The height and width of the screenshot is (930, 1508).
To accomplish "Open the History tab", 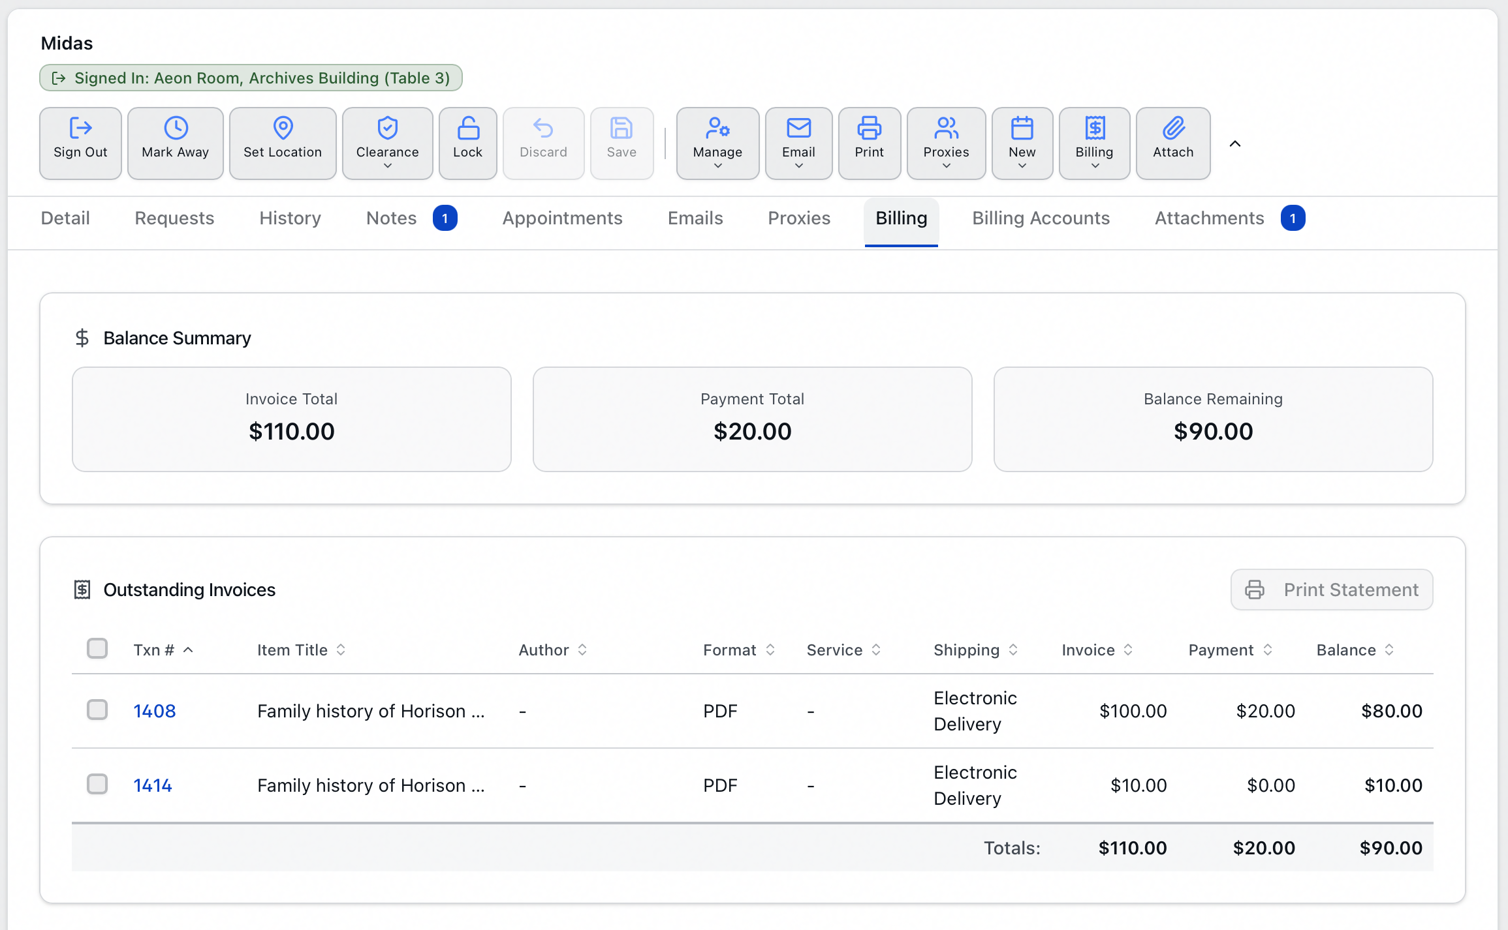I will point(291,218).
